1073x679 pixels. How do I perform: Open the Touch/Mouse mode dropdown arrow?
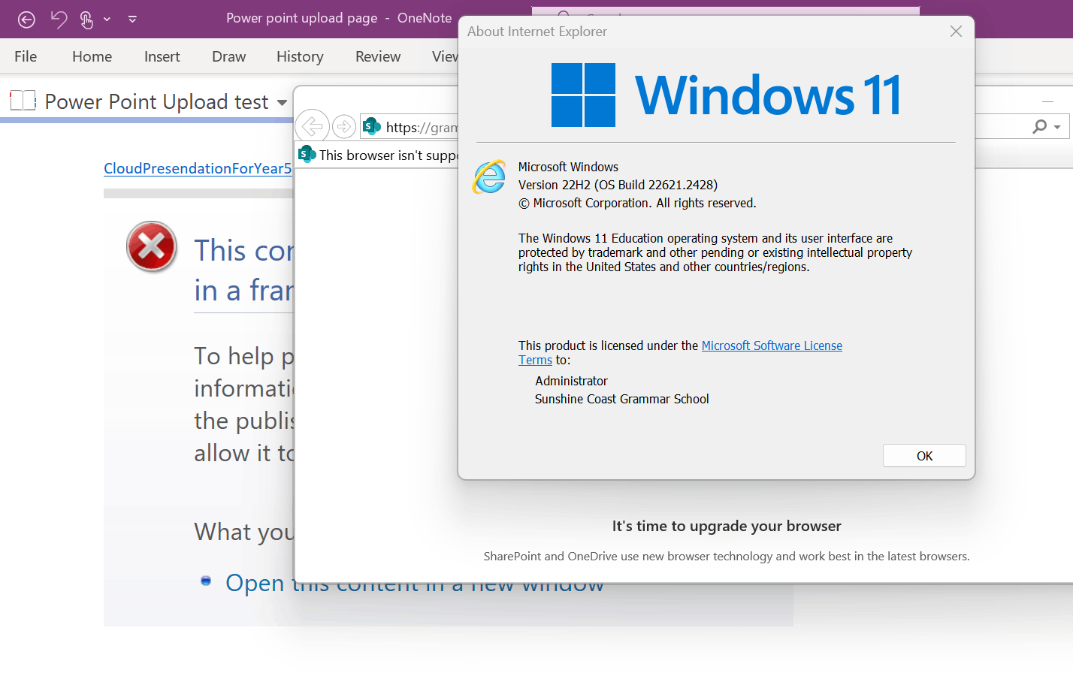[107, 20]
